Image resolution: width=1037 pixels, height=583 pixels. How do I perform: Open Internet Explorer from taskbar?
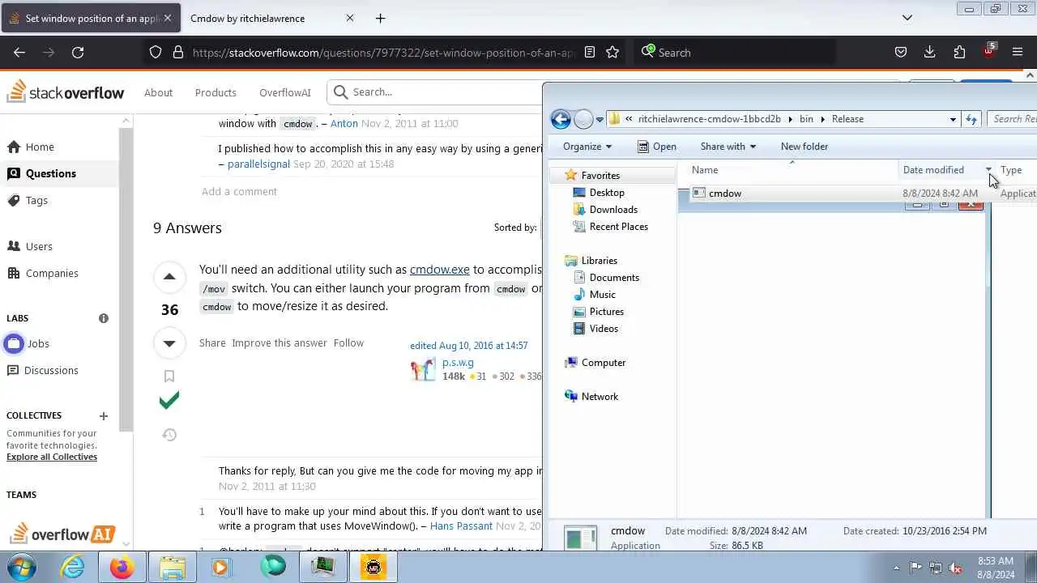pyautogui.click(x=73, y=567)
